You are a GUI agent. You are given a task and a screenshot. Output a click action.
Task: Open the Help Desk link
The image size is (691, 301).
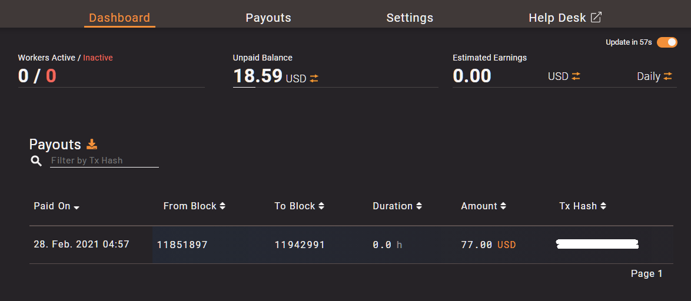(557, 18)
